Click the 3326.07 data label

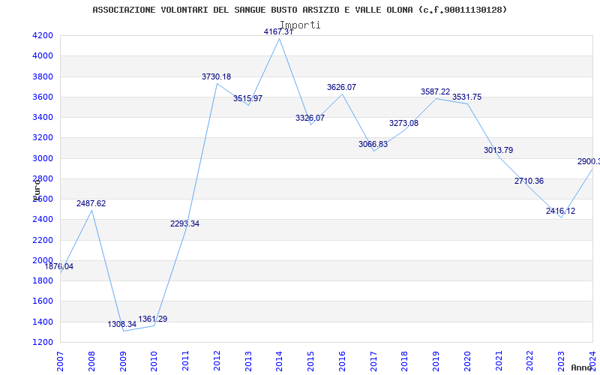310,118
